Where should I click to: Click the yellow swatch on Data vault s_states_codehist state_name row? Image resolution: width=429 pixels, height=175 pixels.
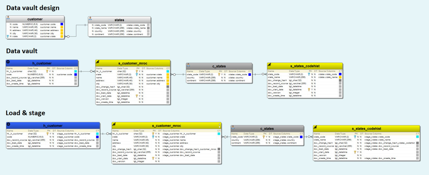tap(340, 77)
